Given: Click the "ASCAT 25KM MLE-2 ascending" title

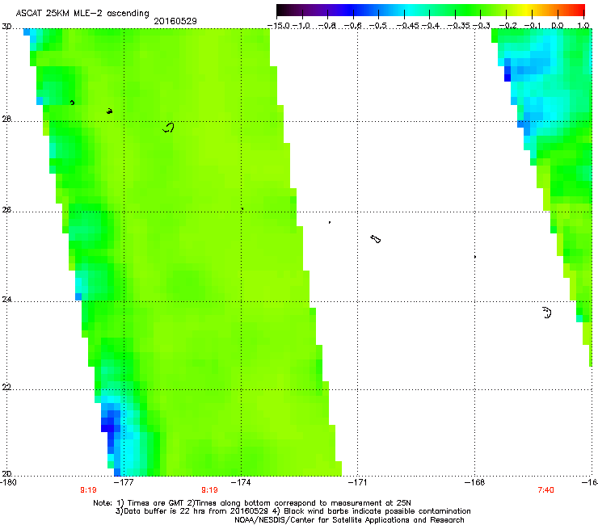Looking at the screenshot, I should pos(82,13).
